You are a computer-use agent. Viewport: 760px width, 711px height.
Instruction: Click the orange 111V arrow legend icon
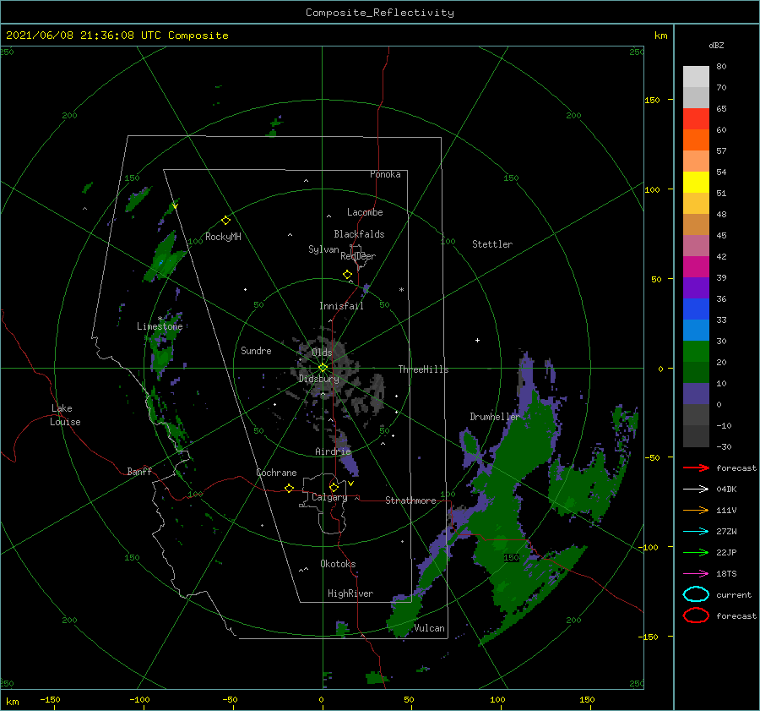tap(696, 510)
